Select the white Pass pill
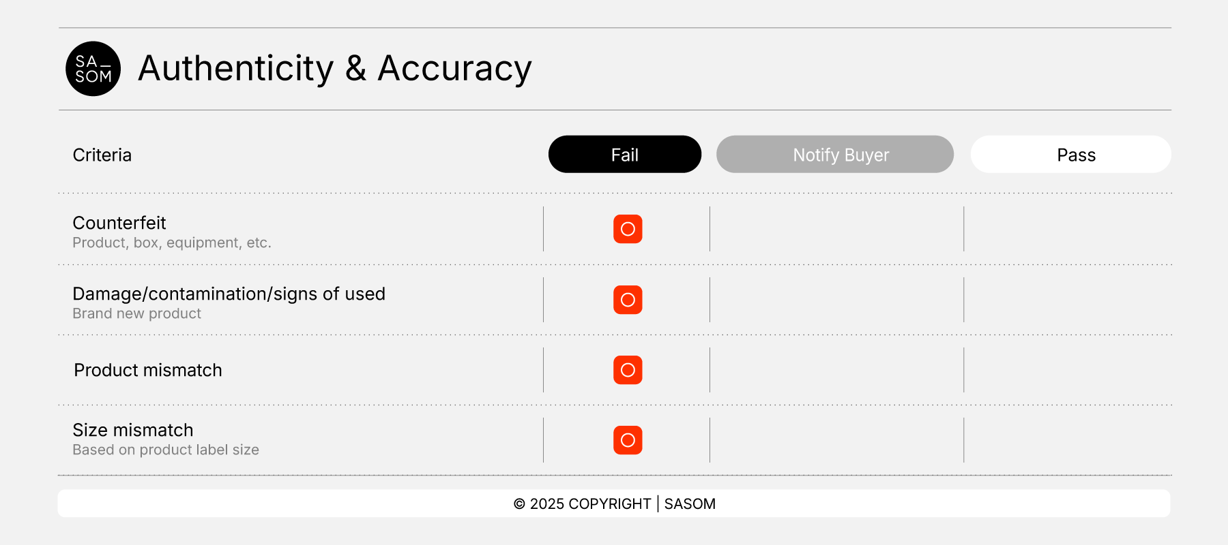 coord(1070,155)
